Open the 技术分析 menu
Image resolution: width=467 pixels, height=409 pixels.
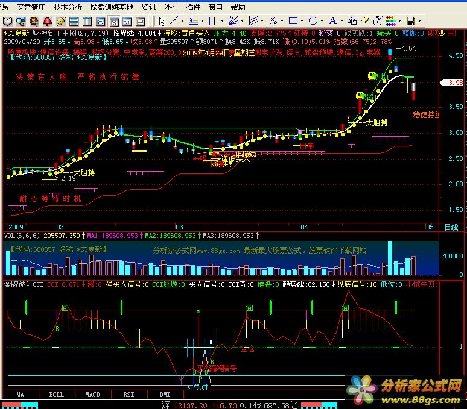tap(68, 7)
